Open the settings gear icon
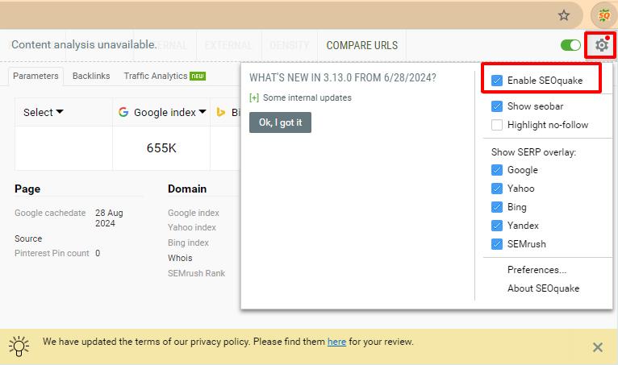The width and height of the screenshot is (618, 365). [x=601, y=45]
